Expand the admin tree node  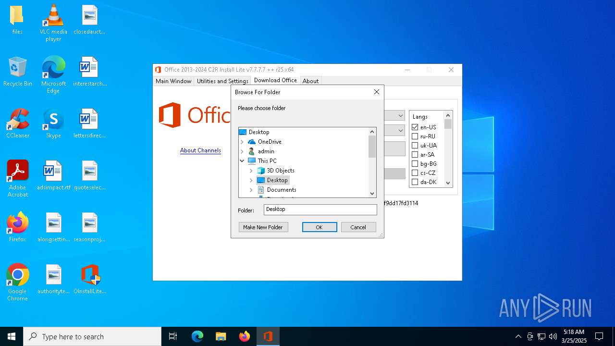coord(242,151)
